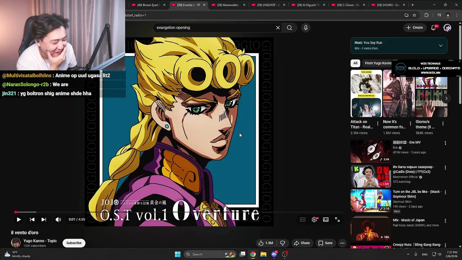The width and height of the screenshot is (462, 260).
Task: Select the From Yugo Kanno filter chip
Action: point(378,63)
